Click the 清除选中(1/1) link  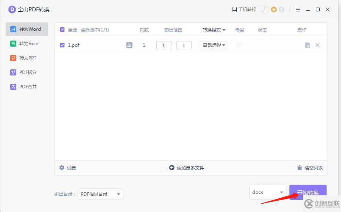pyautogui.click(x=95, y=30)
